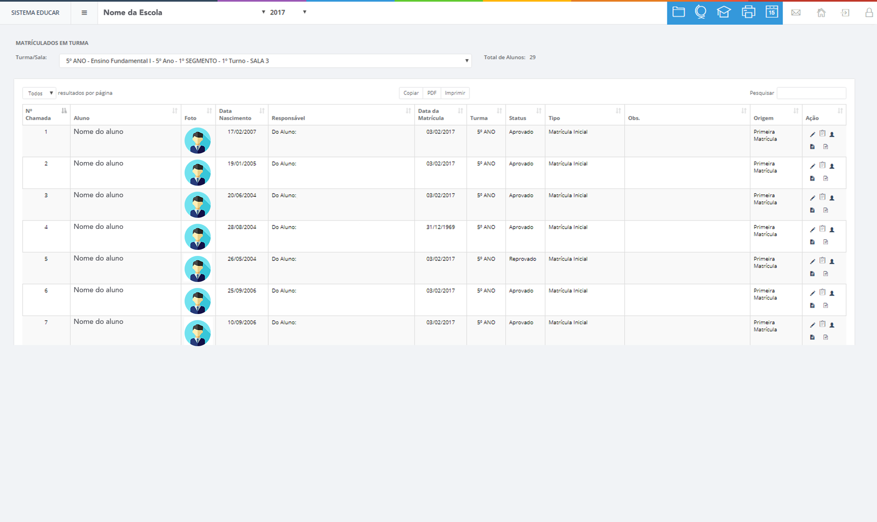Open the 2017 year dropdown
The image size is (877, 522).
[288, 12]
